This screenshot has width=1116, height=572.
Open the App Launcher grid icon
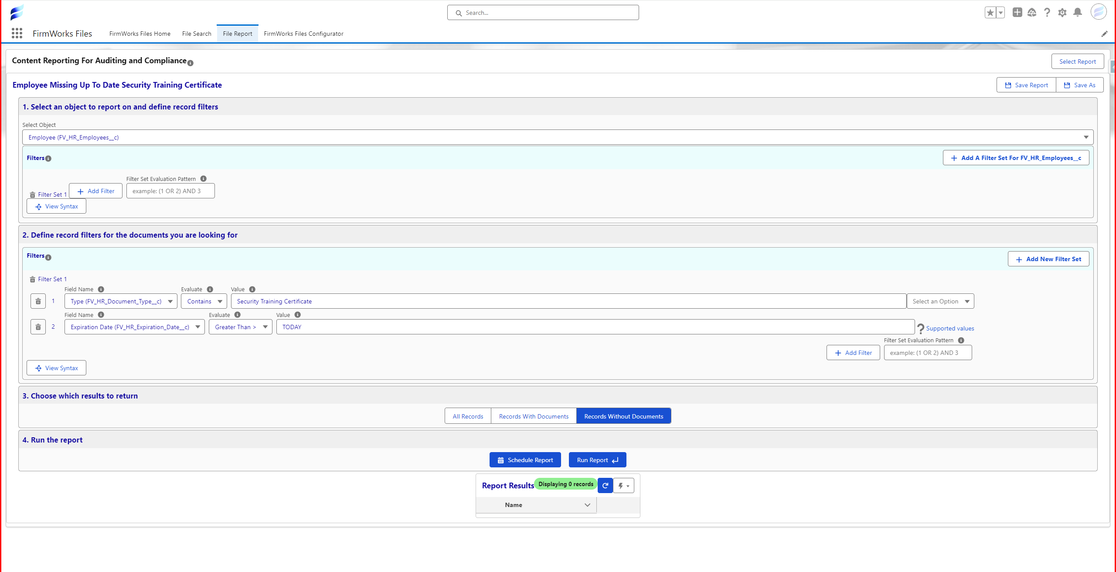coord(17,33)
